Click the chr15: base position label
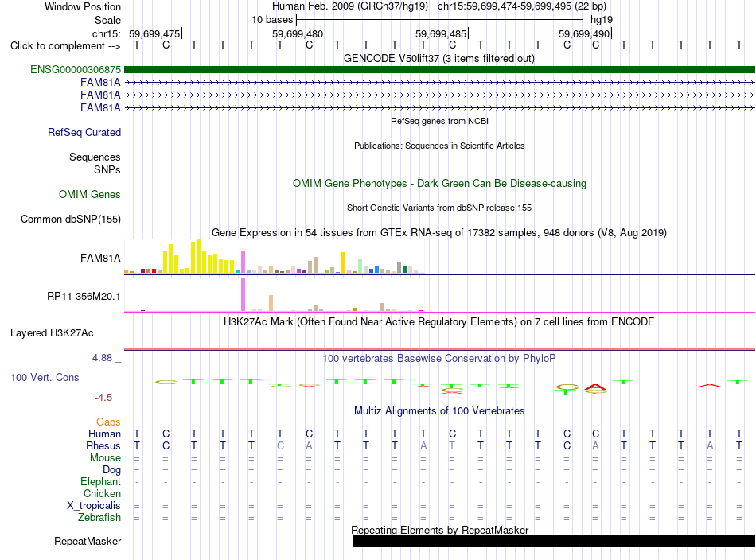This screenshot has width=756, height=560. [x=107, y=34]
